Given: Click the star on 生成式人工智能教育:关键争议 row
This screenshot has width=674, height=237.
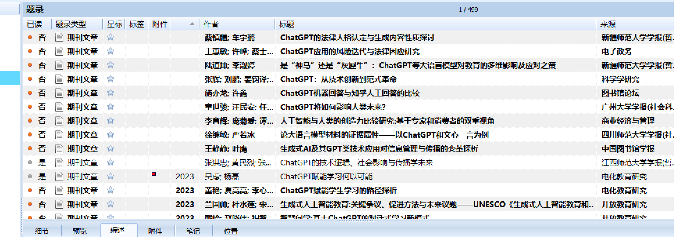Looking at the screenshot, I should [110, 204].
